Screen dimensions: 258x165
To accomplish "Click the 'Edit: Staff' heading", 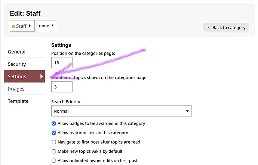I will tap(25, 13).
